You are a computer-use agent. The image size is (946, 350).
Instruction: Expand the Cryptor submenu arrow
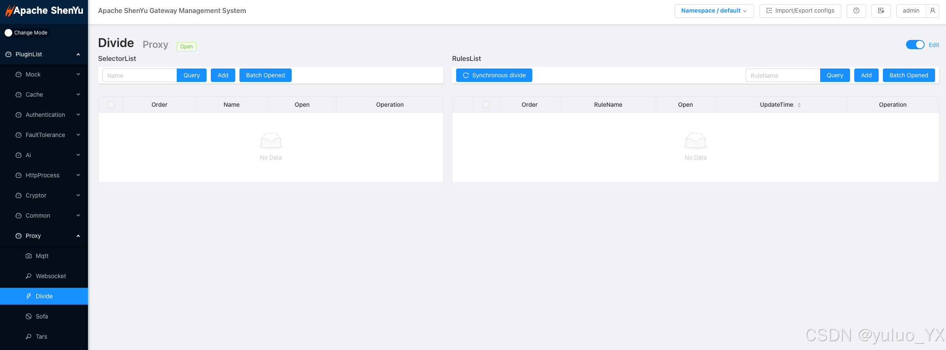78,195
